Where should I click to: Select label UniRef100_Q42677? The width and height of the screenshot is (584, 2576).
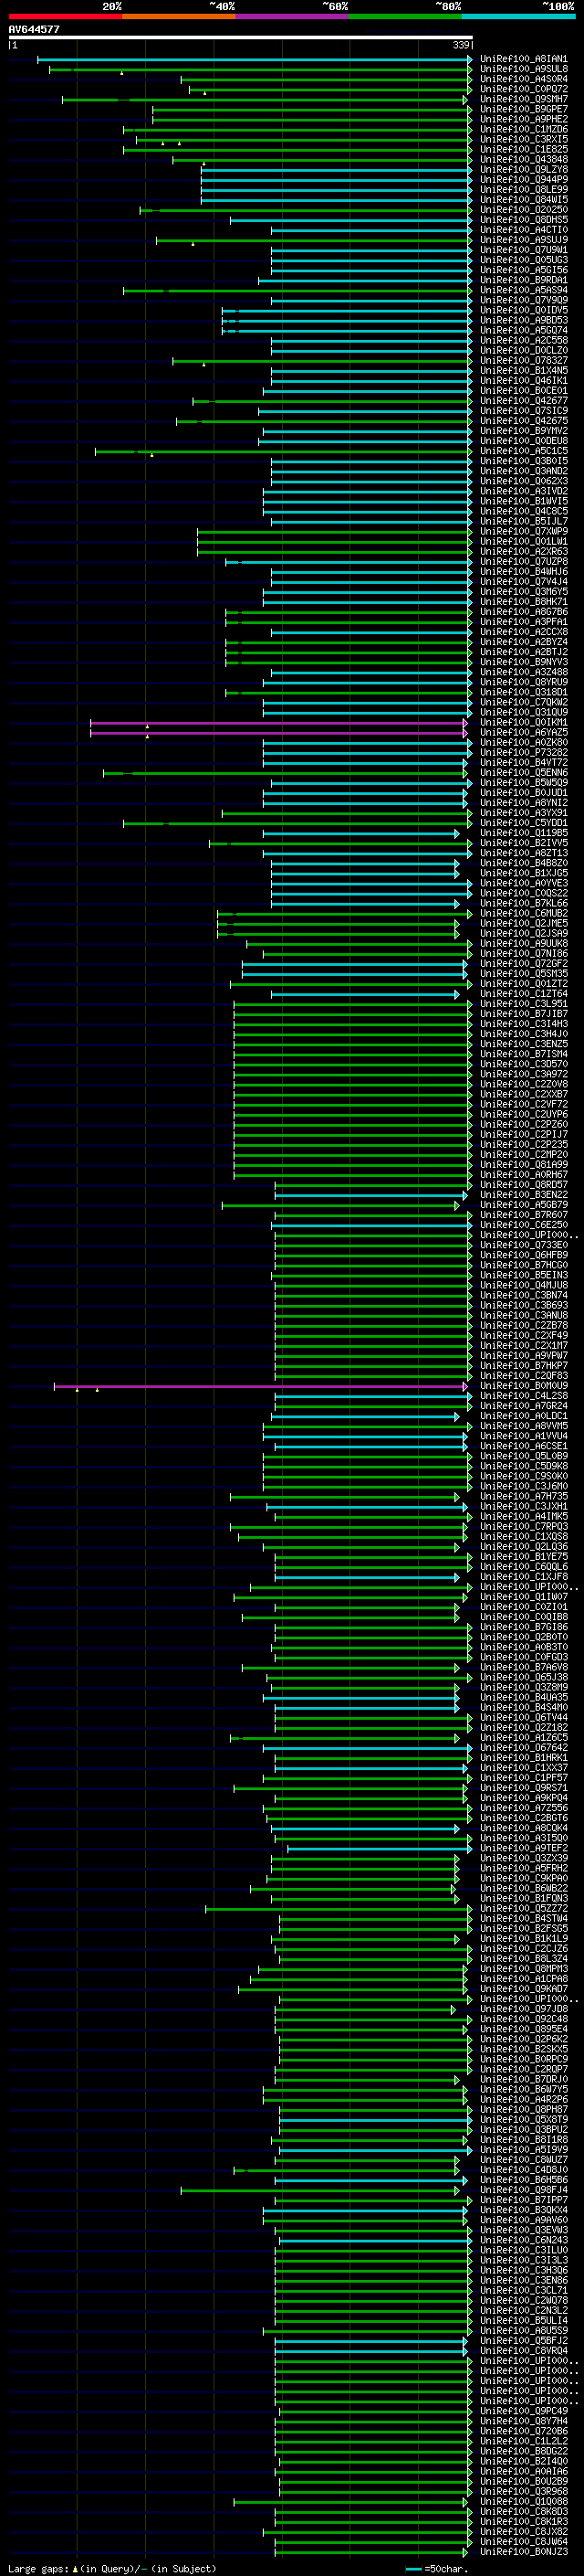click(524, 401)
